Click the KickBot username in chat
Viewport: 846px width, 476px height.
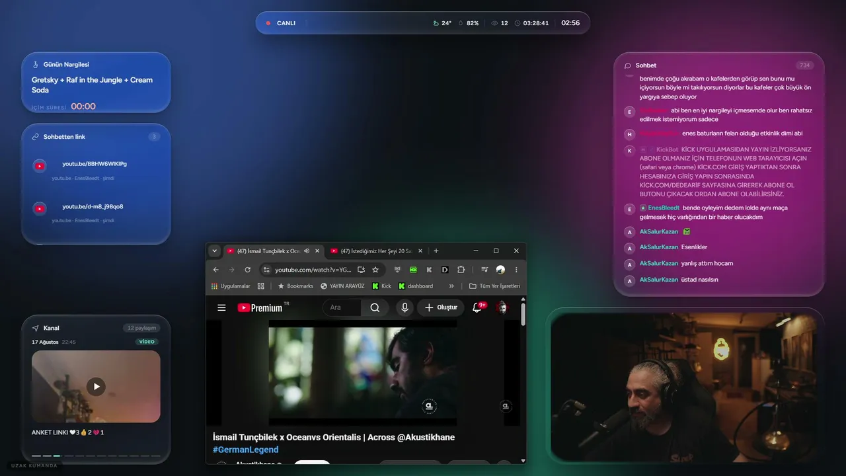tap(668, 149)
